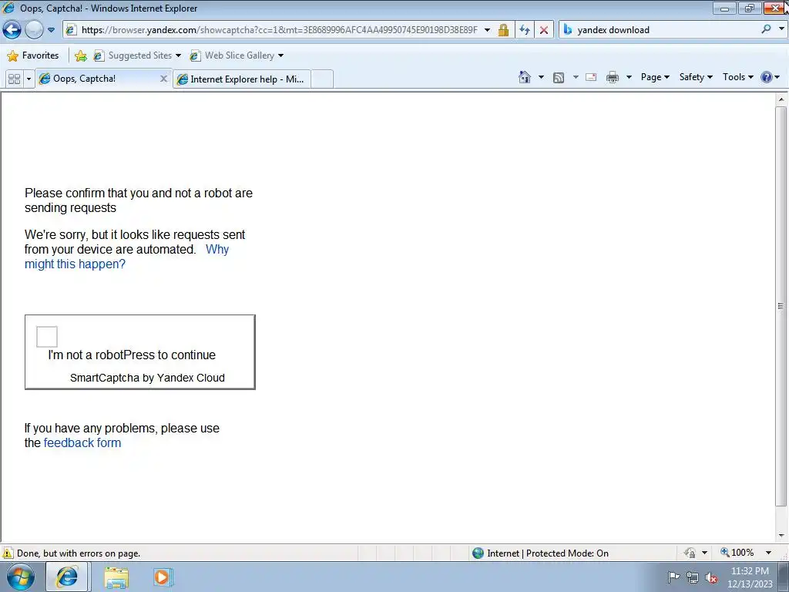Click the yellow warning icon in status bar
The image size is (789, 592).
pos(8,553)
